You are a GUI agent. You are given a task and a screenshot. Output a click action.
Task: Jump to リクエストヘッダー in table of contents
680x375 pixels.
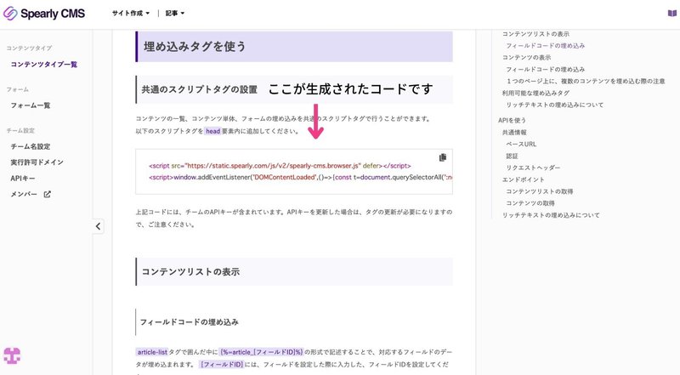(533, 168)
